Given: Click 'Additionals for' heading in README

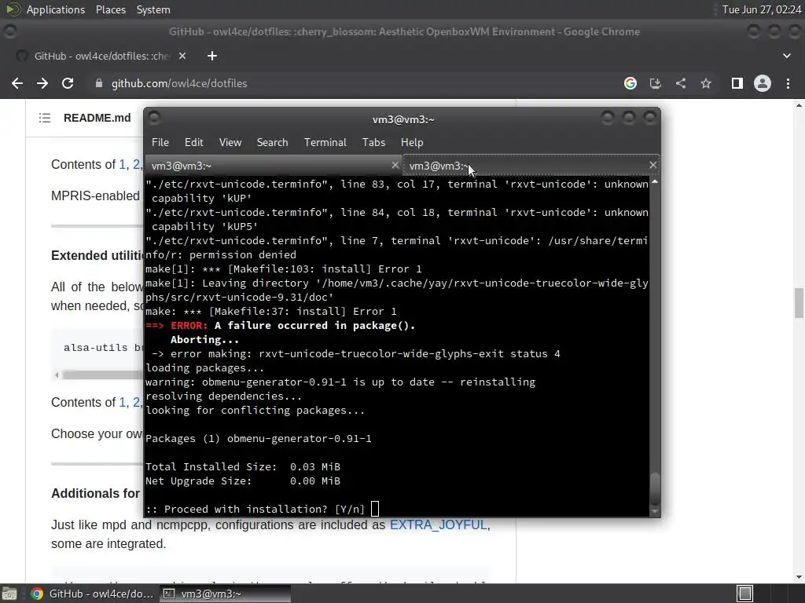Looking at the screenshot, I should coord(95,493).
